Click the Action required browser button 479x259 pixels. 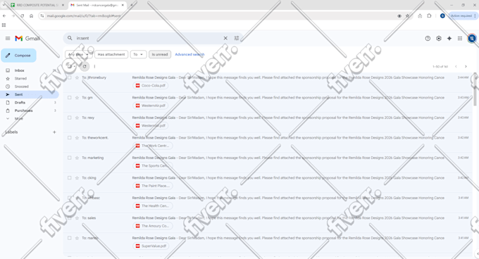463,16
